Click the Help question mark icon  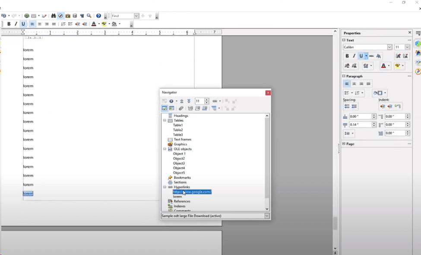pos(98,16)
